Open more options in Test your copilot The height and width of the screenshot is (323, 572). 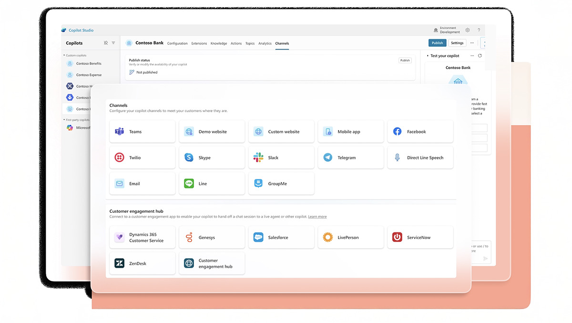click(x=471, y=56)
